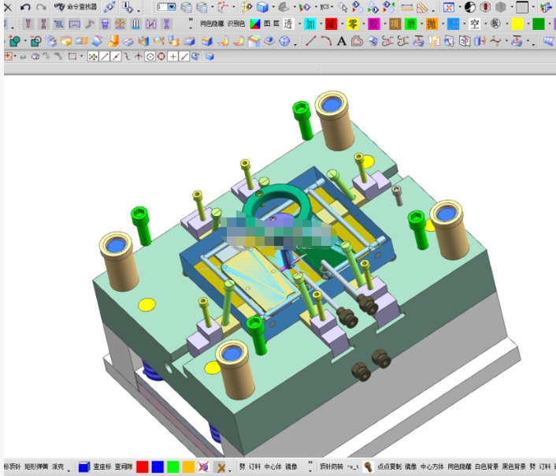
Task: Select the brown 顶 color swatch
Action: (395, 24)
